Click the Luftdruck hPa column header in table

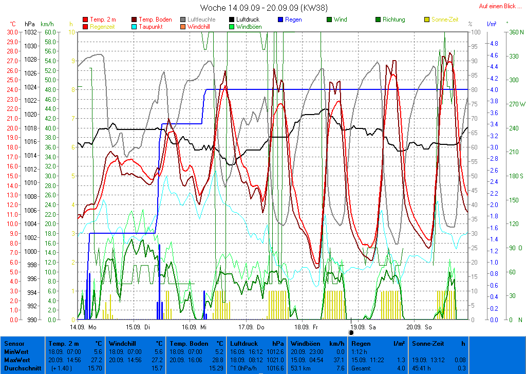pyautogui.click(x=257, y=344)
